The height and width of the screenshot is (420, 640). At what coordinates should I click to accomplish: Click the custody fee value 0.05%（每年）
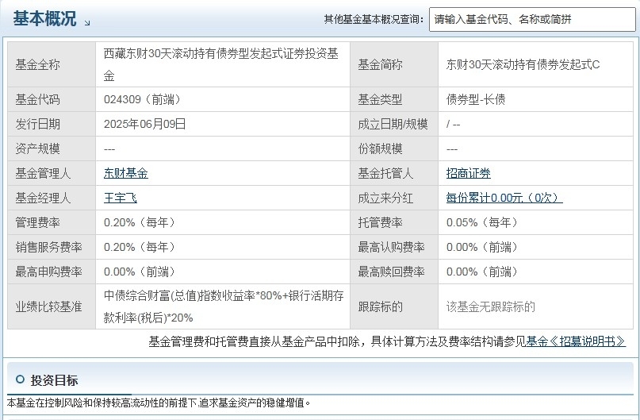pyautogui.click(x=481, y=222)
